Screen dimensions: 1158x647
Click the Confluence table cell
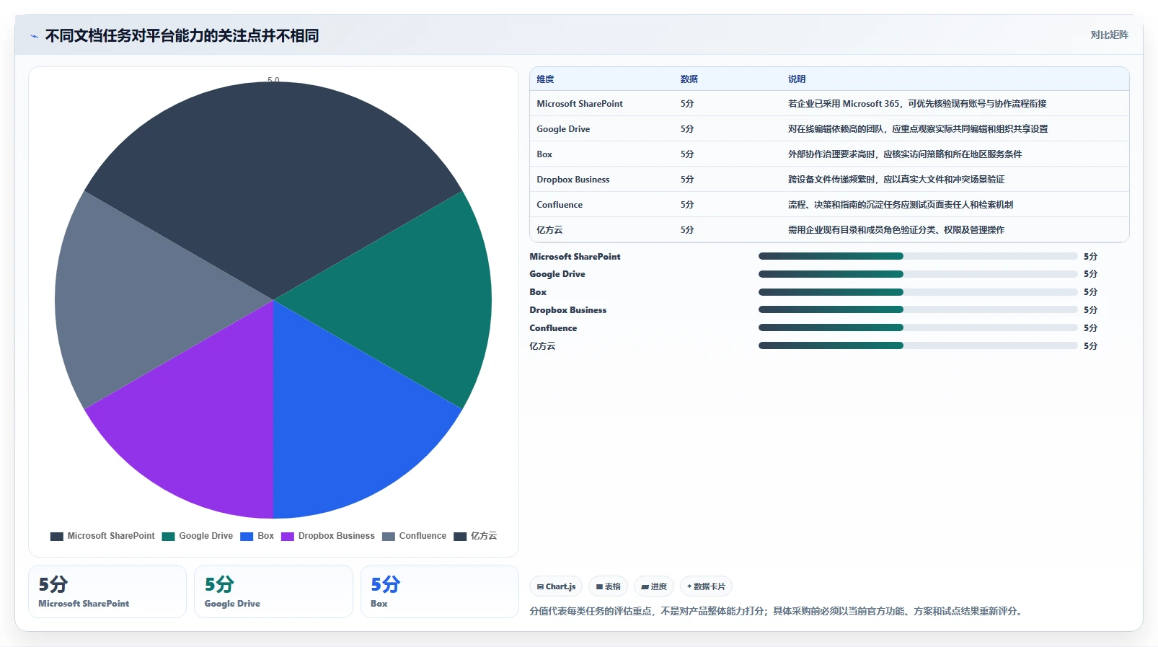560,205
